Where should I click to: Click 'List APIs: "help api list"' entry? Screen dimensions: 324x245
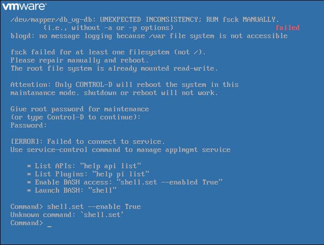[x=84, y=166]
